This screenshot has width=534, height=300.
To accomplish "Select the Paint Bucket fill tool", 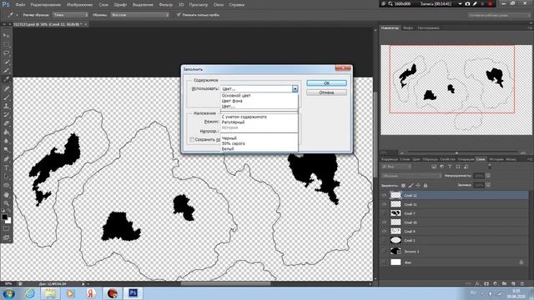I will (x=6, y=132).
